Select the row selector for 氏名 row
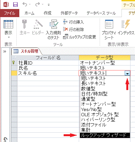135x142 pixels. (x=14, y=68)
